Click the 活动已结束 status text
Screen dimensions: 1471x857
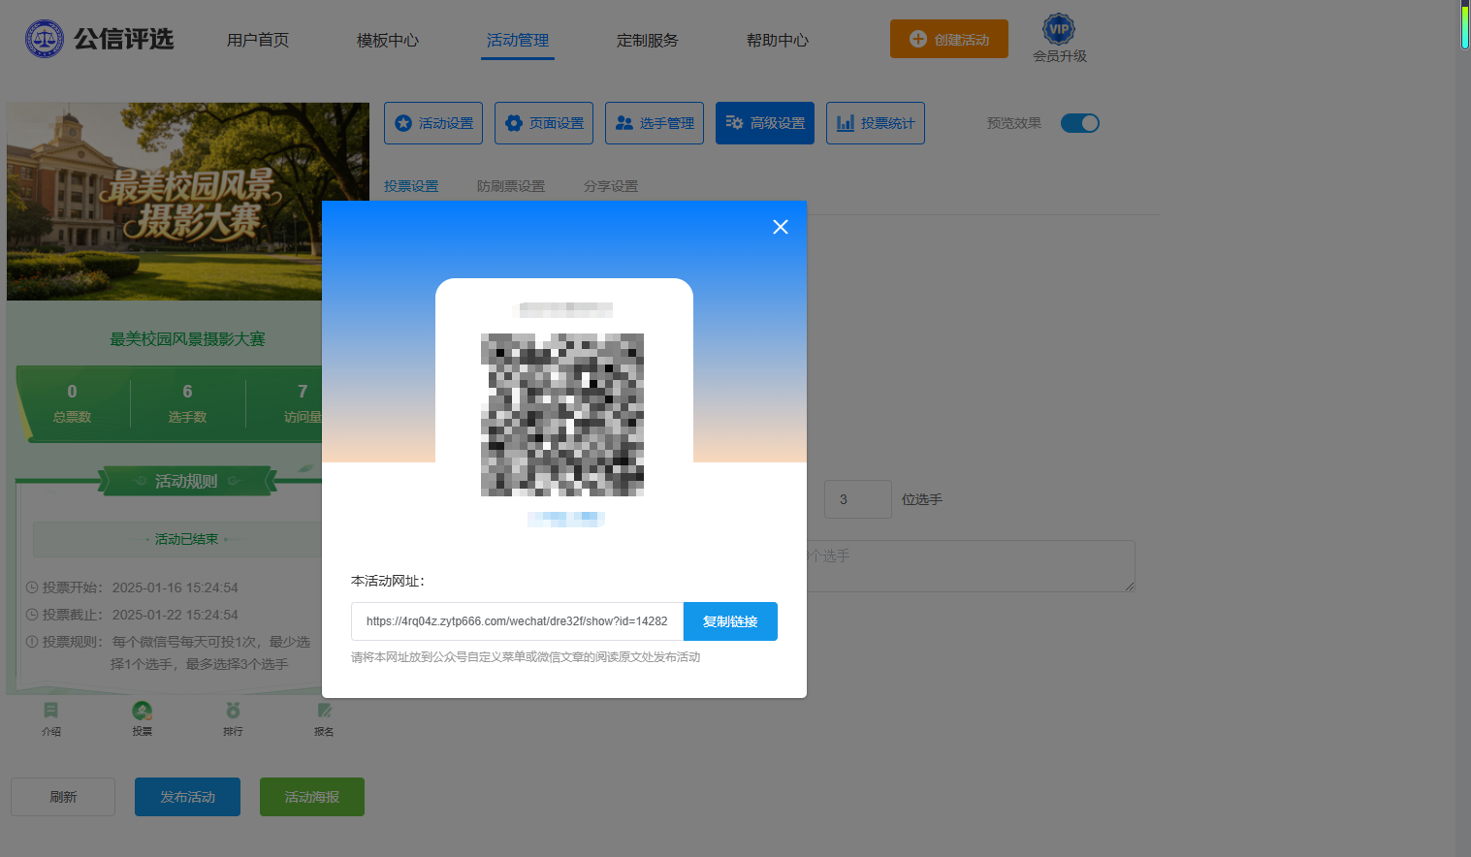[x=186, y=539]
